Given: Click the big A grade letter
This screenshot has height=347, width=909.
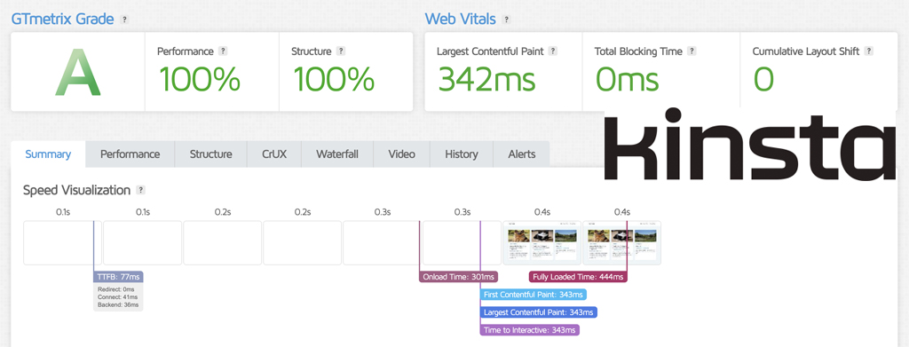Looking at the screenshot, I should pyautogui.click(x=78, y=72).
